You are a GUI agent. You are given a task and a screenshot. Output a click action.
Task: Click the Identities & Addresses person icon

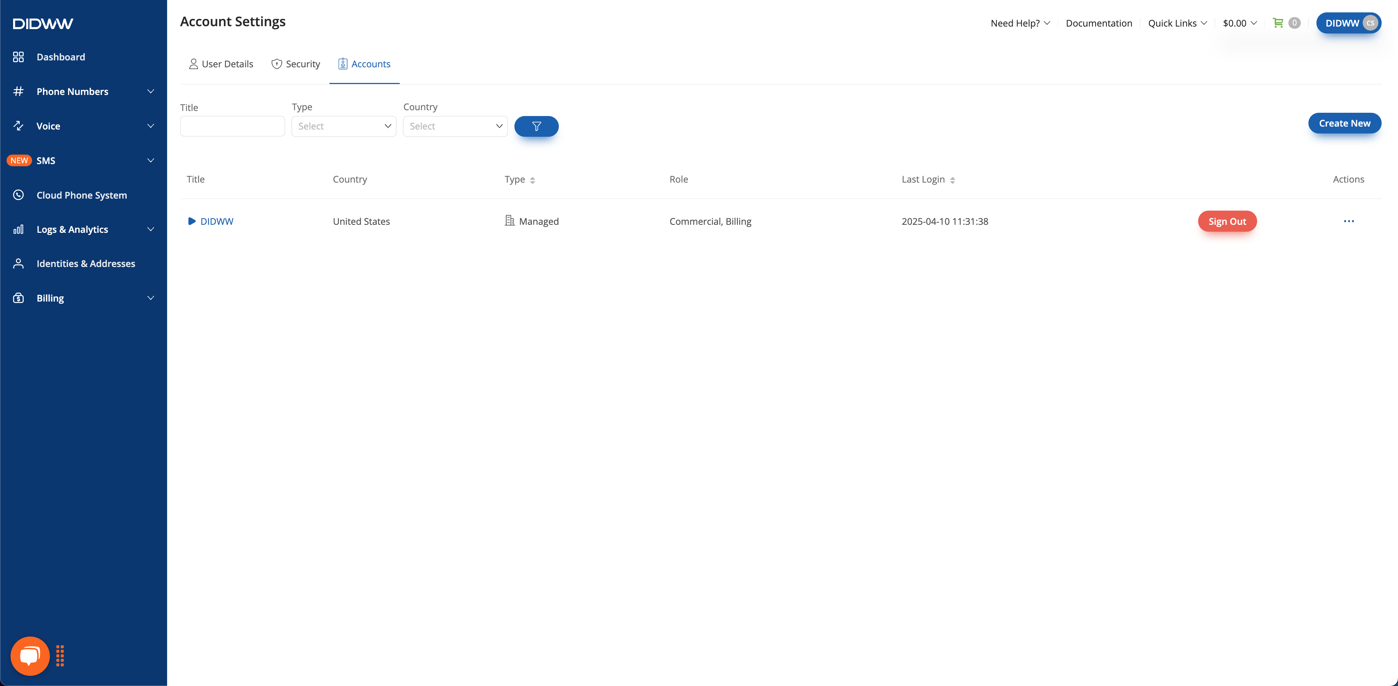(x=19, y=264)
